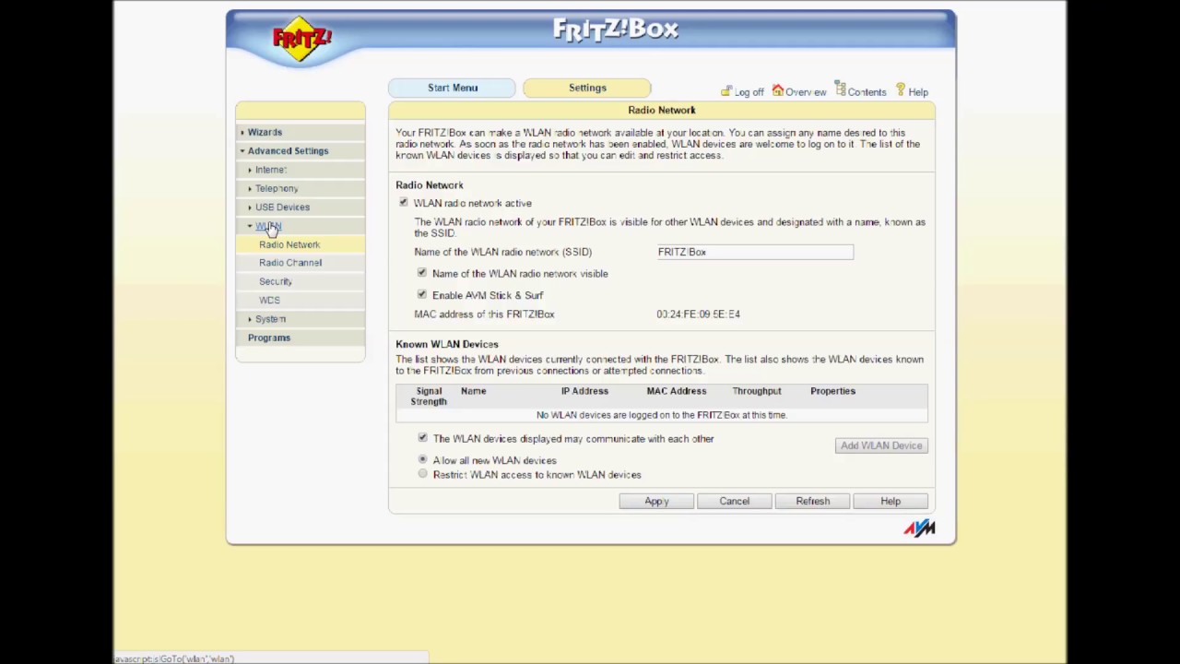Open the Settings tab
The height and width of the screenshot is (664, 1180).
(x=587, y=88)
